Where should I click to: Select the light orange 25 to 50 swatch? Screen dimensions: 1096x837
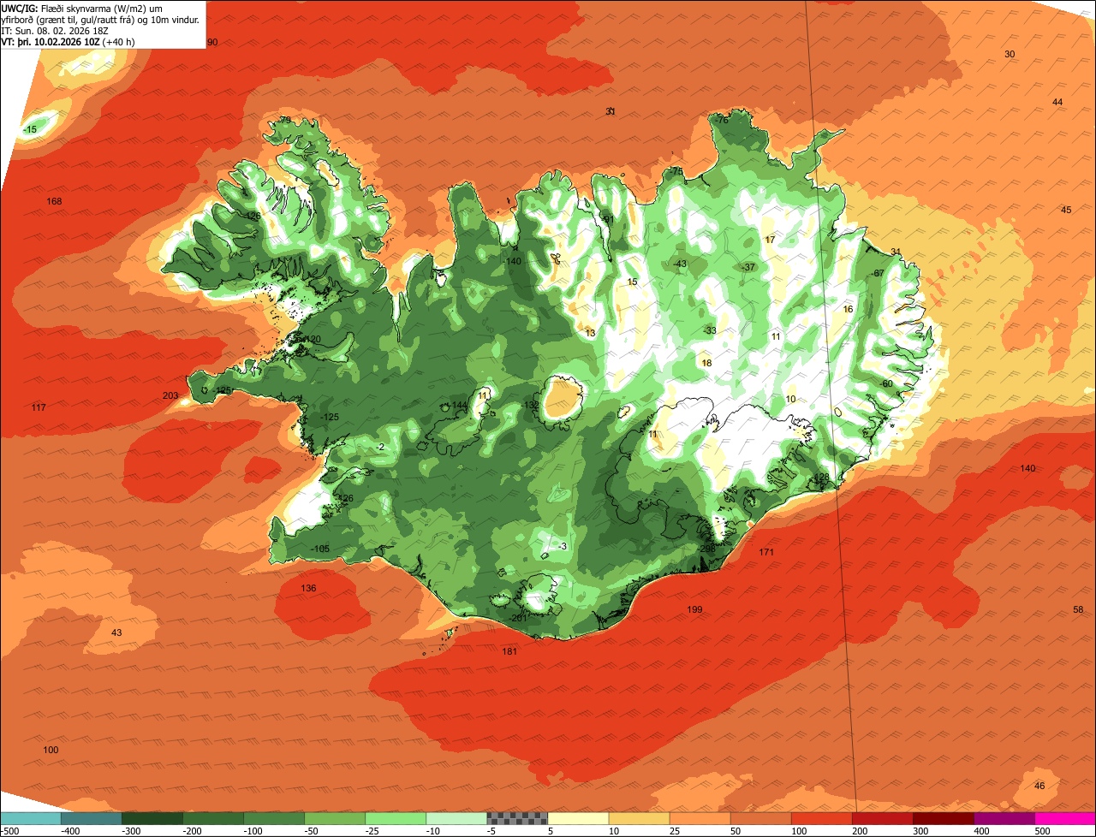pos(700,818)
